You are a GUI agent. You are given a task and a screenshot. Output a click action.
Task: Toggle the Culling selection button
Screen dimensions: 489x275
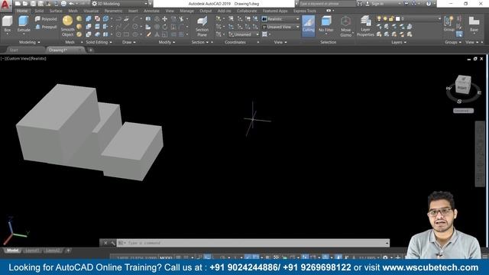[309, 25]
